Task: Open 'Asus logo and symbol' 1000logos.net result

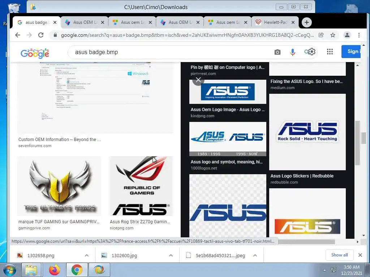Action: click(227, 162)
